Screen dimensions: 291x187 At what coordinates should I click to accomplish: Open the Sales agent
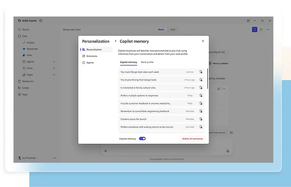point(27,55)
